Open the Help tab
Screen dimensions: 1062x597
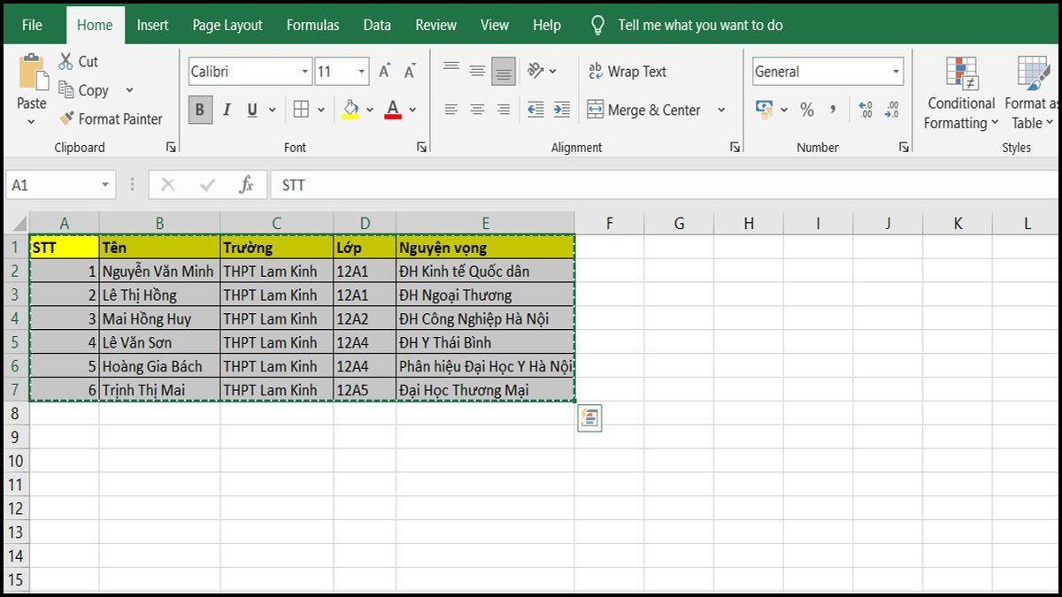pos(547,25)
